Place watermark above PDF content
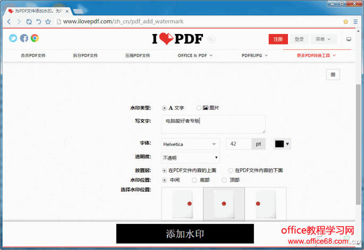 (164, 171)
